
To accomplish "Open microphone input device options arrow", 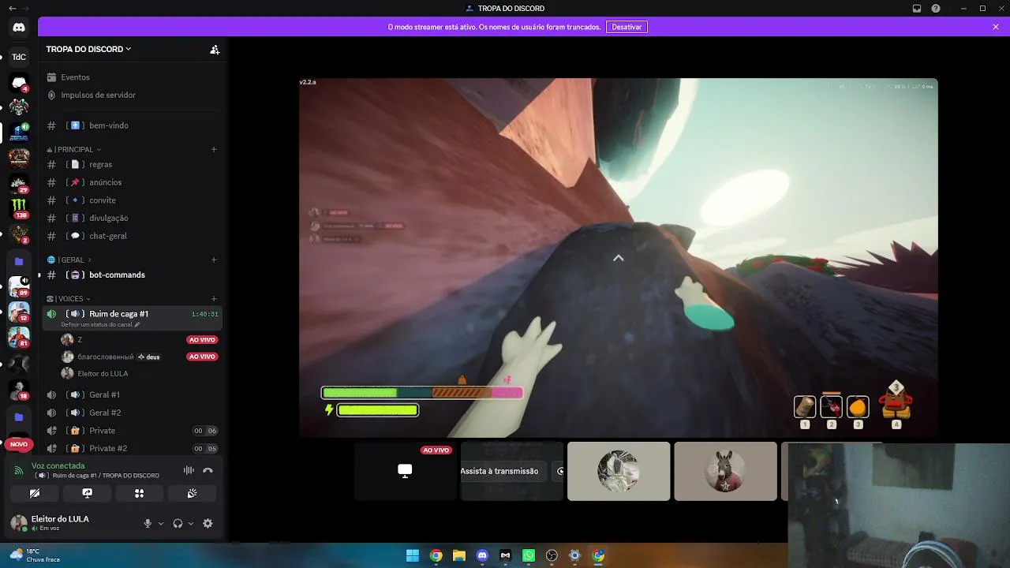I will 161,523.
